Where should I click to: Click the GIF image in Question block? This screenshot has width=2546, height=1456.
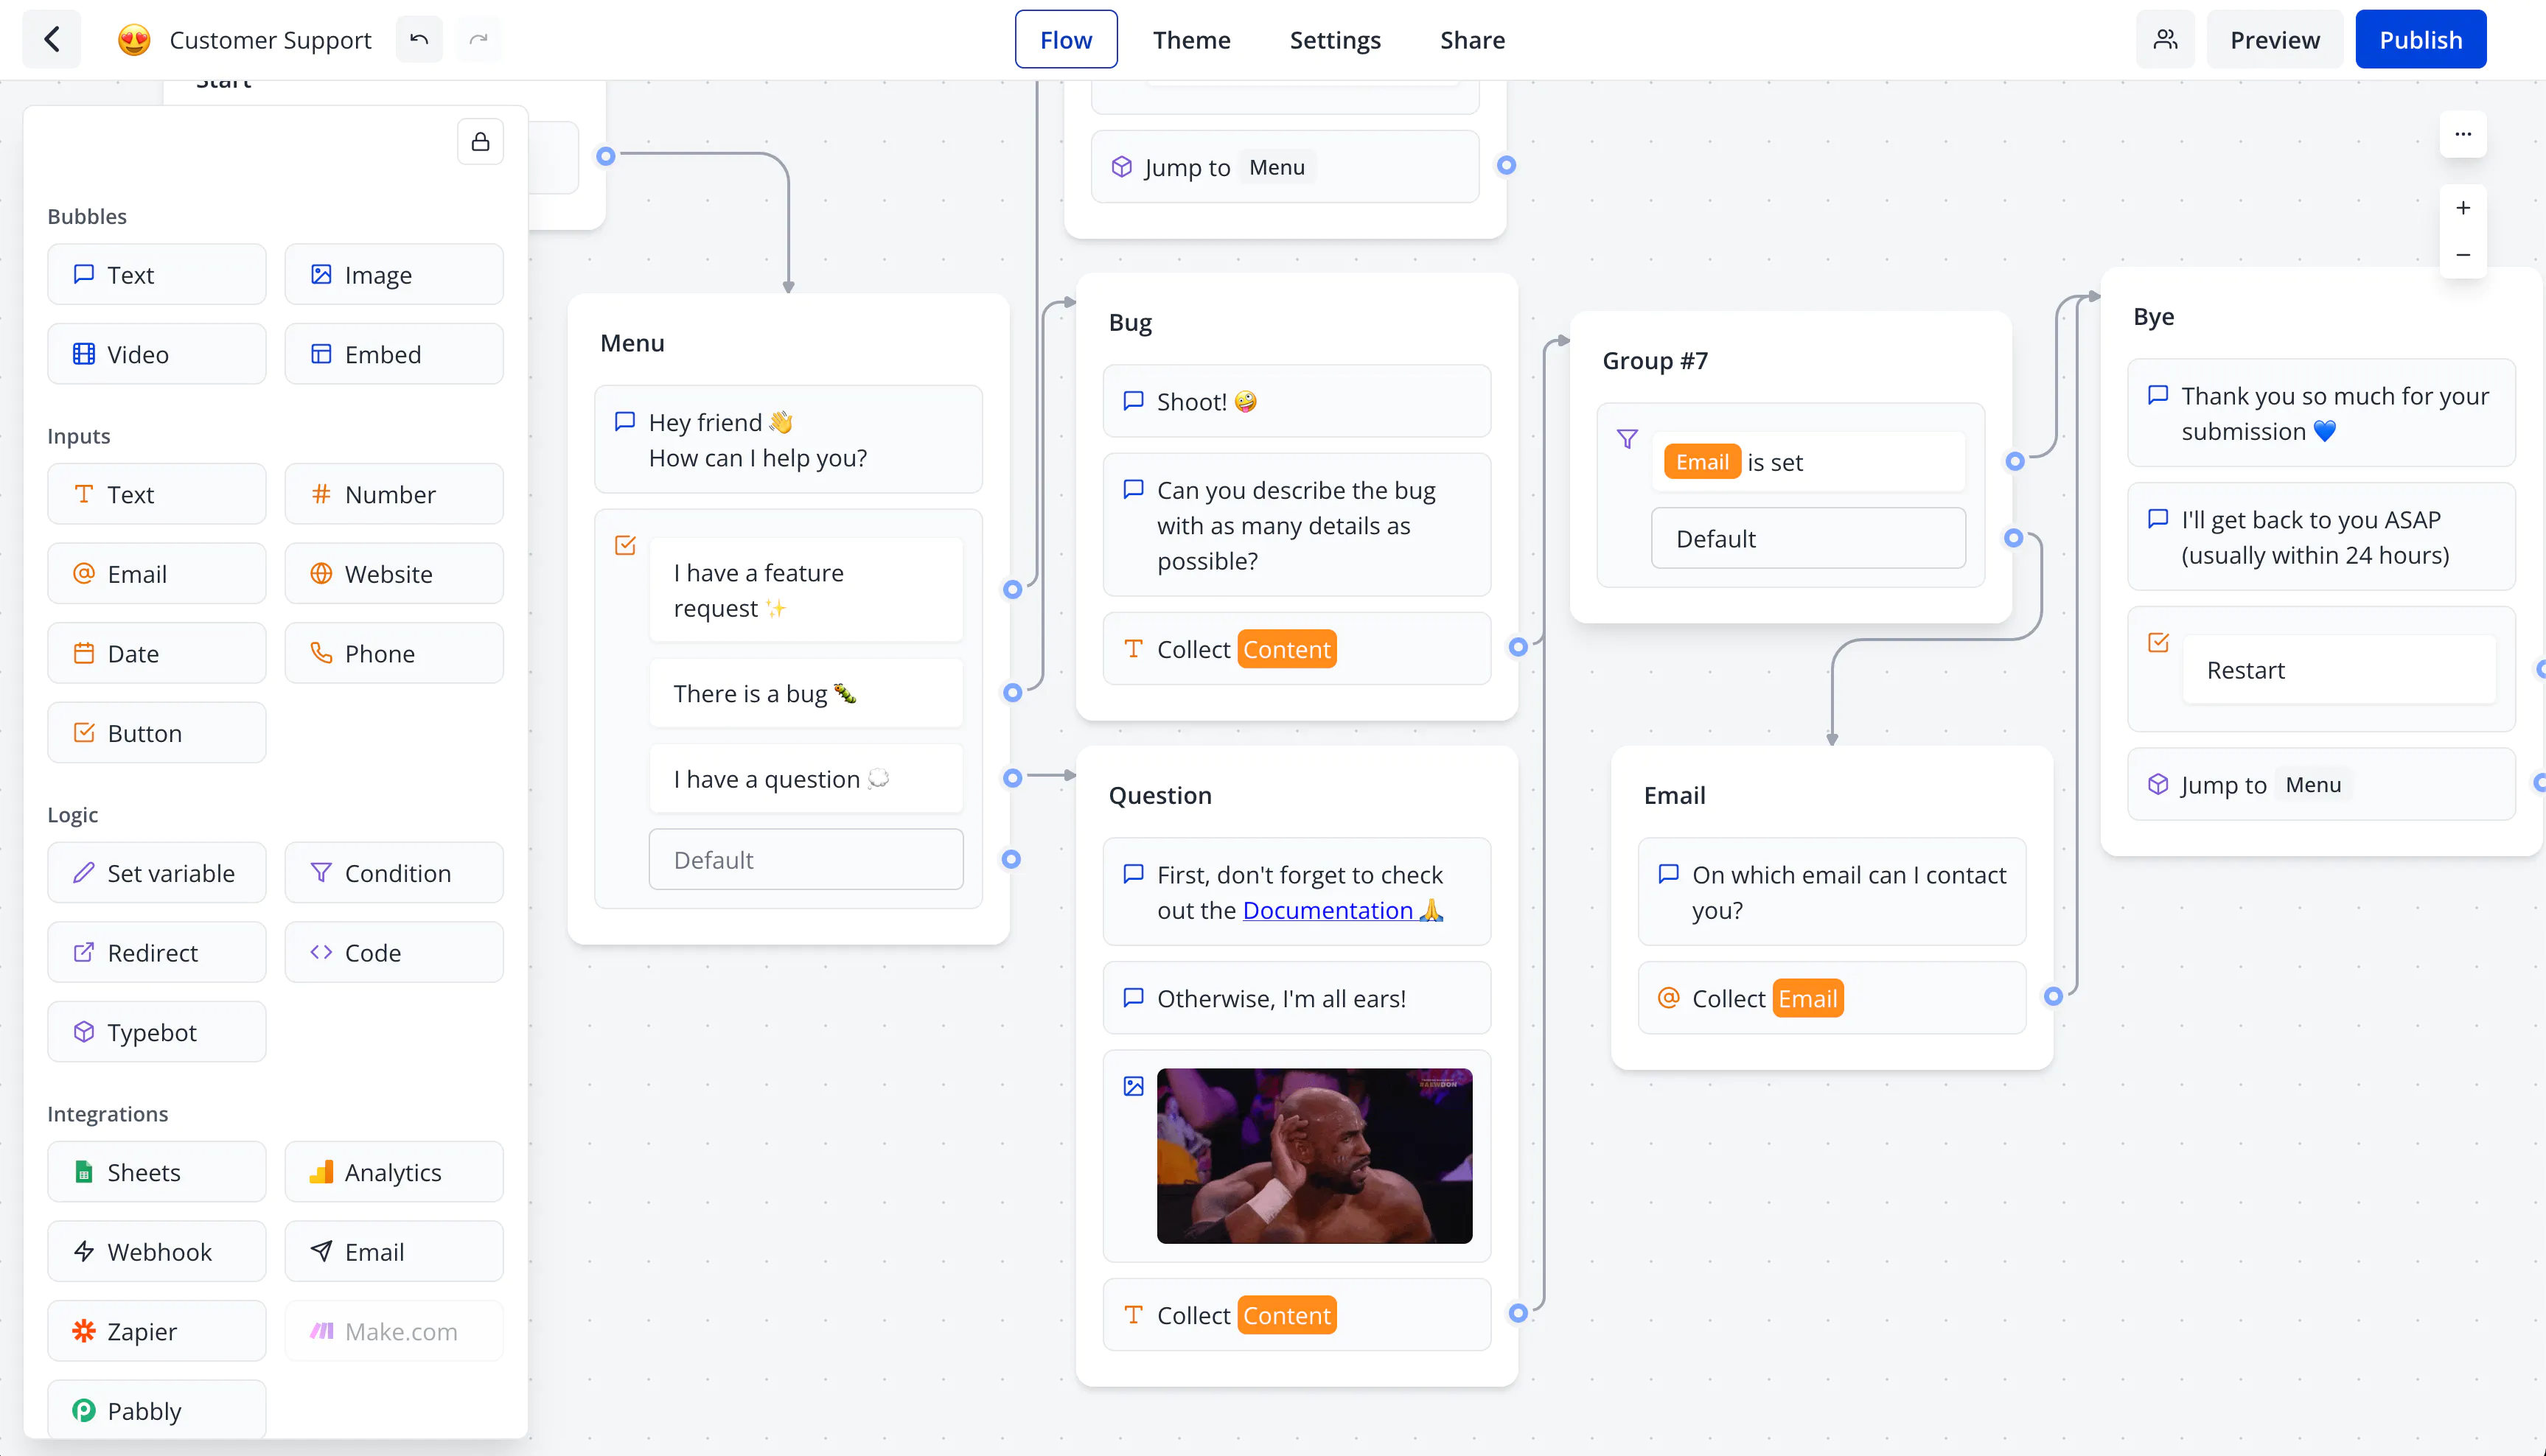[x=1314, y=1154]
